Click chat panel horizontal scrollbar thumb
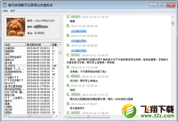 point(88,116)
